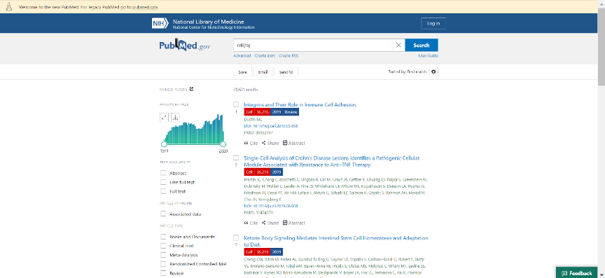Open the Send to menu
Screen dimensions: 605x278
click(x=286, y=72)
